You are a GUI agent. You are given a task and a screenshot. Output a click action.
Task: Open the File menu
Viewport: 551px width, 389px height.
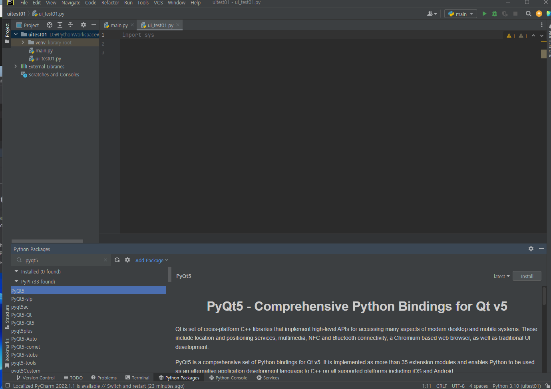(x=24, y=3)
